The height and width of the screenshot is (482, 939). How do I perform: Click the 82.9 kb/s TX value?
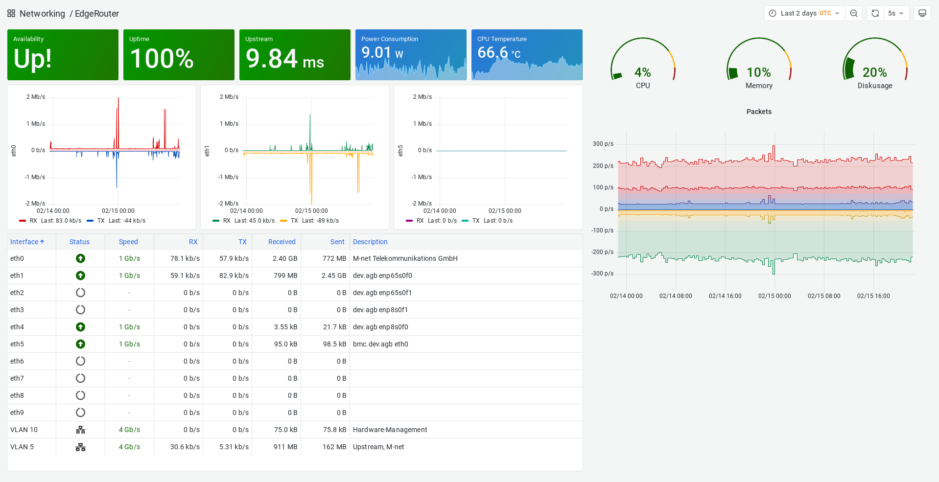(x=234, y=275)
